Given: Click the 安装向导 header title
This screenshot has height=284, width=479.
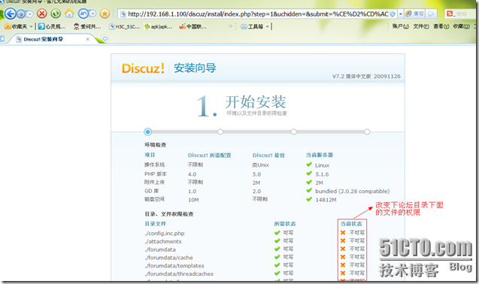Looking at the screenshot, I should [195, 68].
